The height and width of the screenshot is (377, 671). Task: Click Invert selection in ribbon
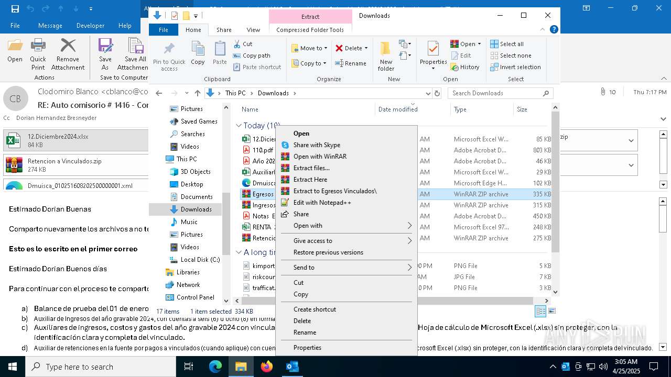point(515,67)
